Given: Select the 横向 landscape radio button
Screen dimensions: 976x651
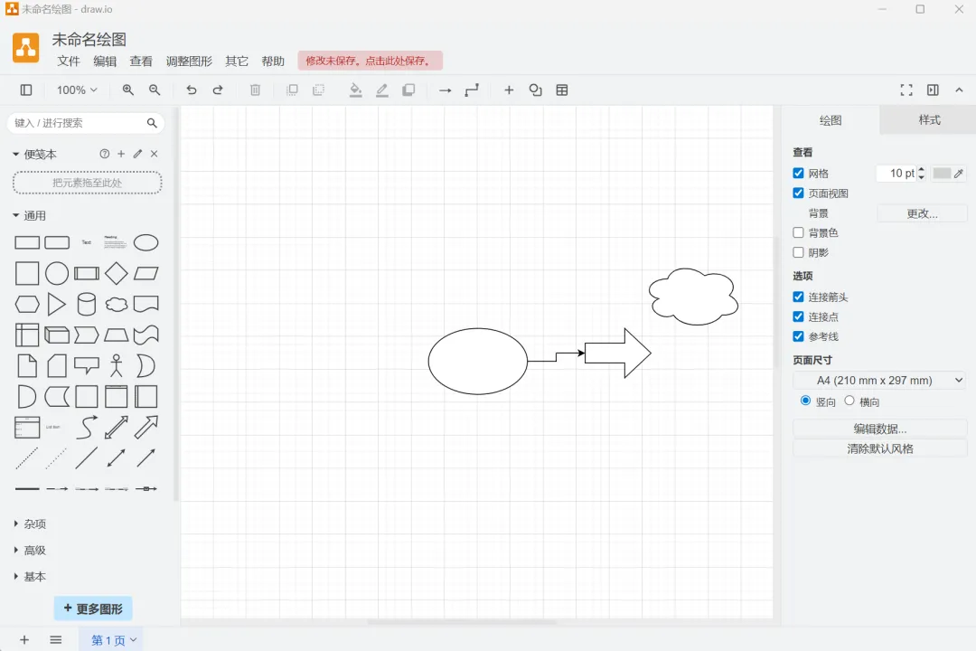Looking at the screenshot, I should click(849, 401).
